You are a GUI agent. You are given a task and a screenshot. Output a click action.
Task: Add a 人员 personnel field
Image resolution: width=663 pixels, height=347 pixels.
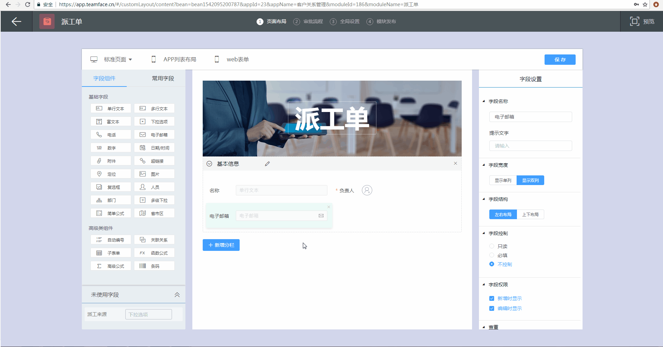click(x=154, y=187)
